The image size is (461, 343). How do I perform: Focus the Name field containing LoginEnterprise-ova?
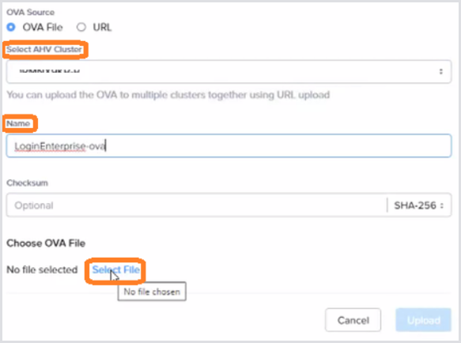pyautogui.click(x=229, y=145)
